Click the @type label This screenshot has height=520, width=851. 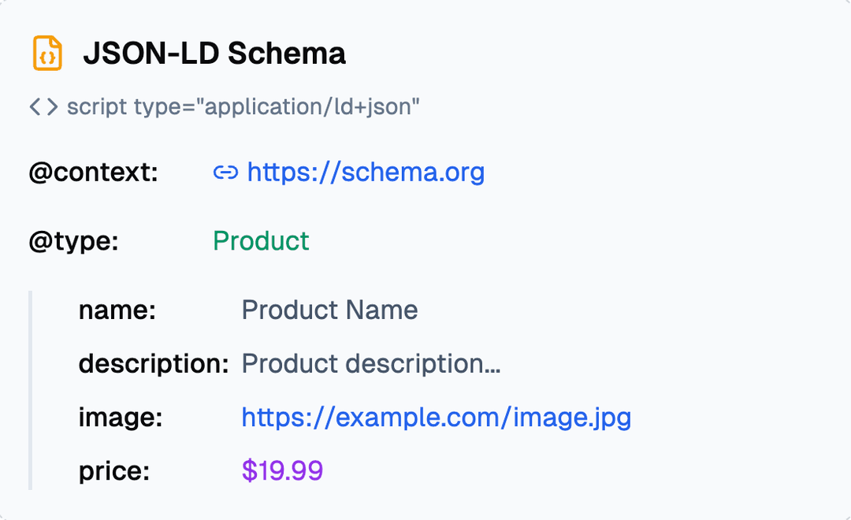[x=73, y=241]
